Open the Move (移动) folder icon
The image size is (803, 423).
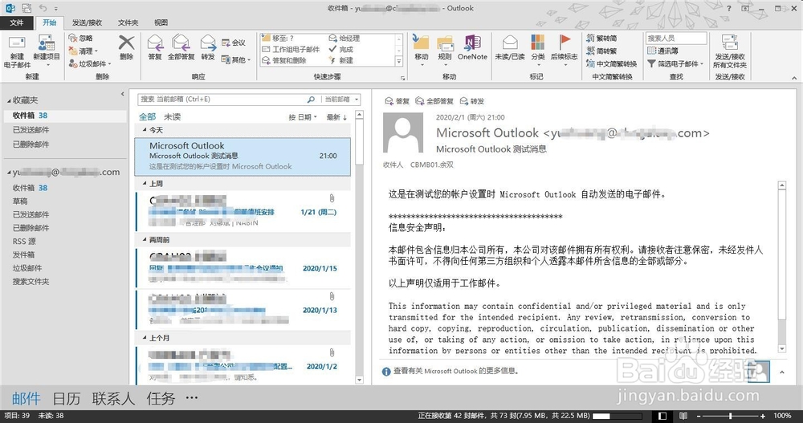coord(421,43)
